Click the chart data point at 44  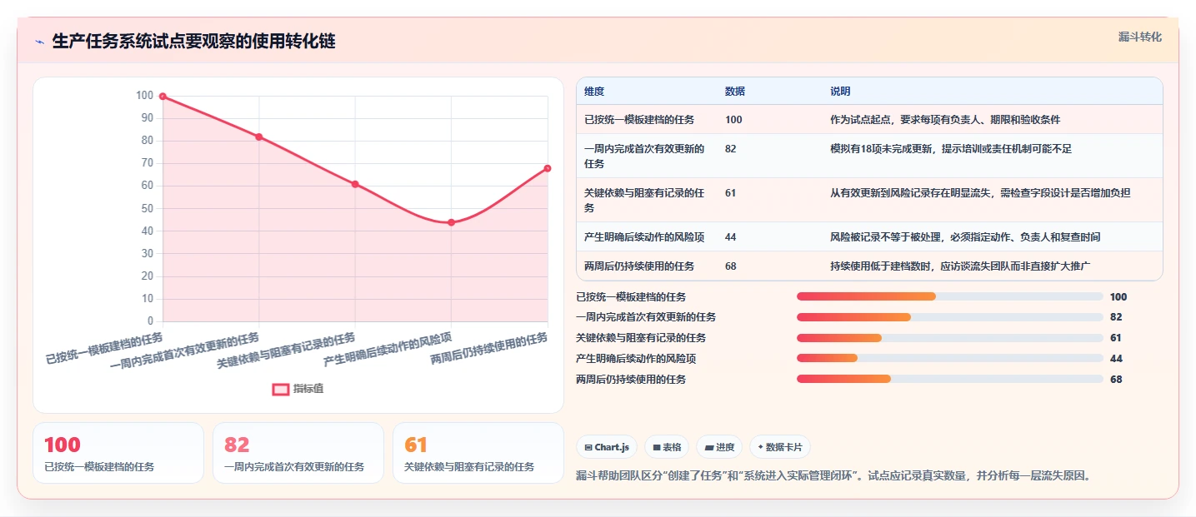[x=451, y=222]
